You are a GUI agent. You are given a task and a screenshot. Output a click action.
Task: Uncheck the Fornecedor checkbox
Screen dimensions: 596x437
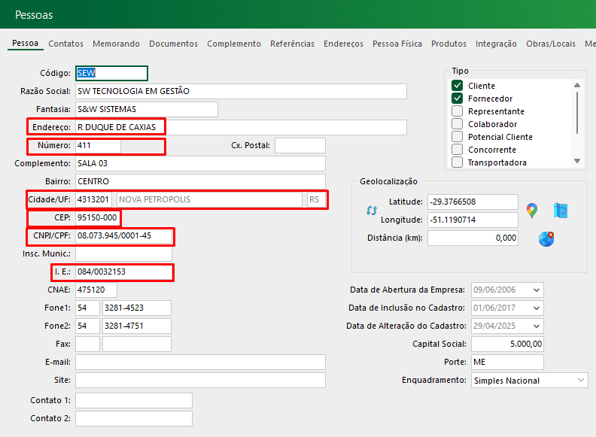click(457, 99)
